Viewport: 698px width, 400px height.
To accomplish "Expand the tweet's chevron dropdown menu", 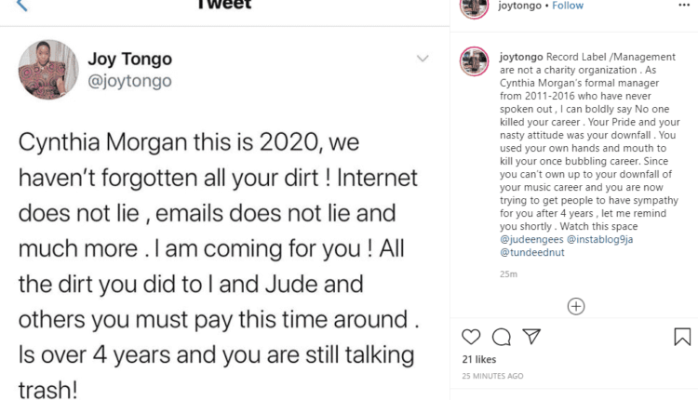I will [423, 59].
